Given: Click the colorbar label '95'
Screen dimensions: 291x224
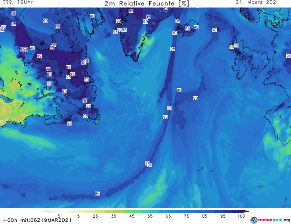Looking at the screenshot, I should coord(223,216).
